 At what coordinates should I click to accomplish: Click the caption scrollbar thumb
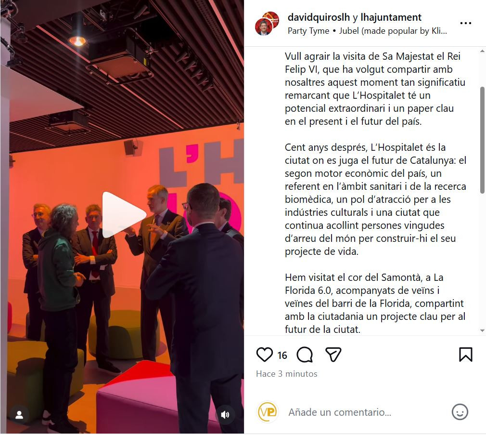(482, 140)
